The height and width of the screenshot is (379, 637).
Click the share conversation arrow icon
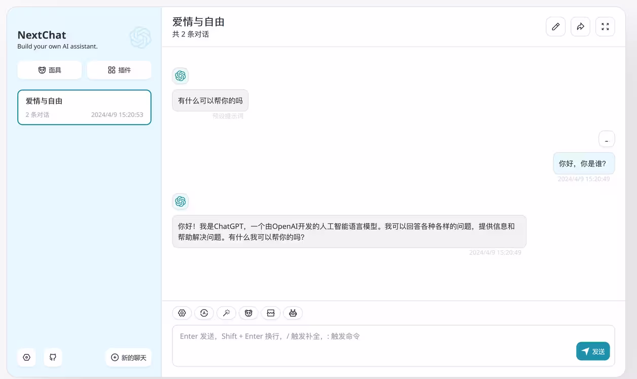coord(580,27)
